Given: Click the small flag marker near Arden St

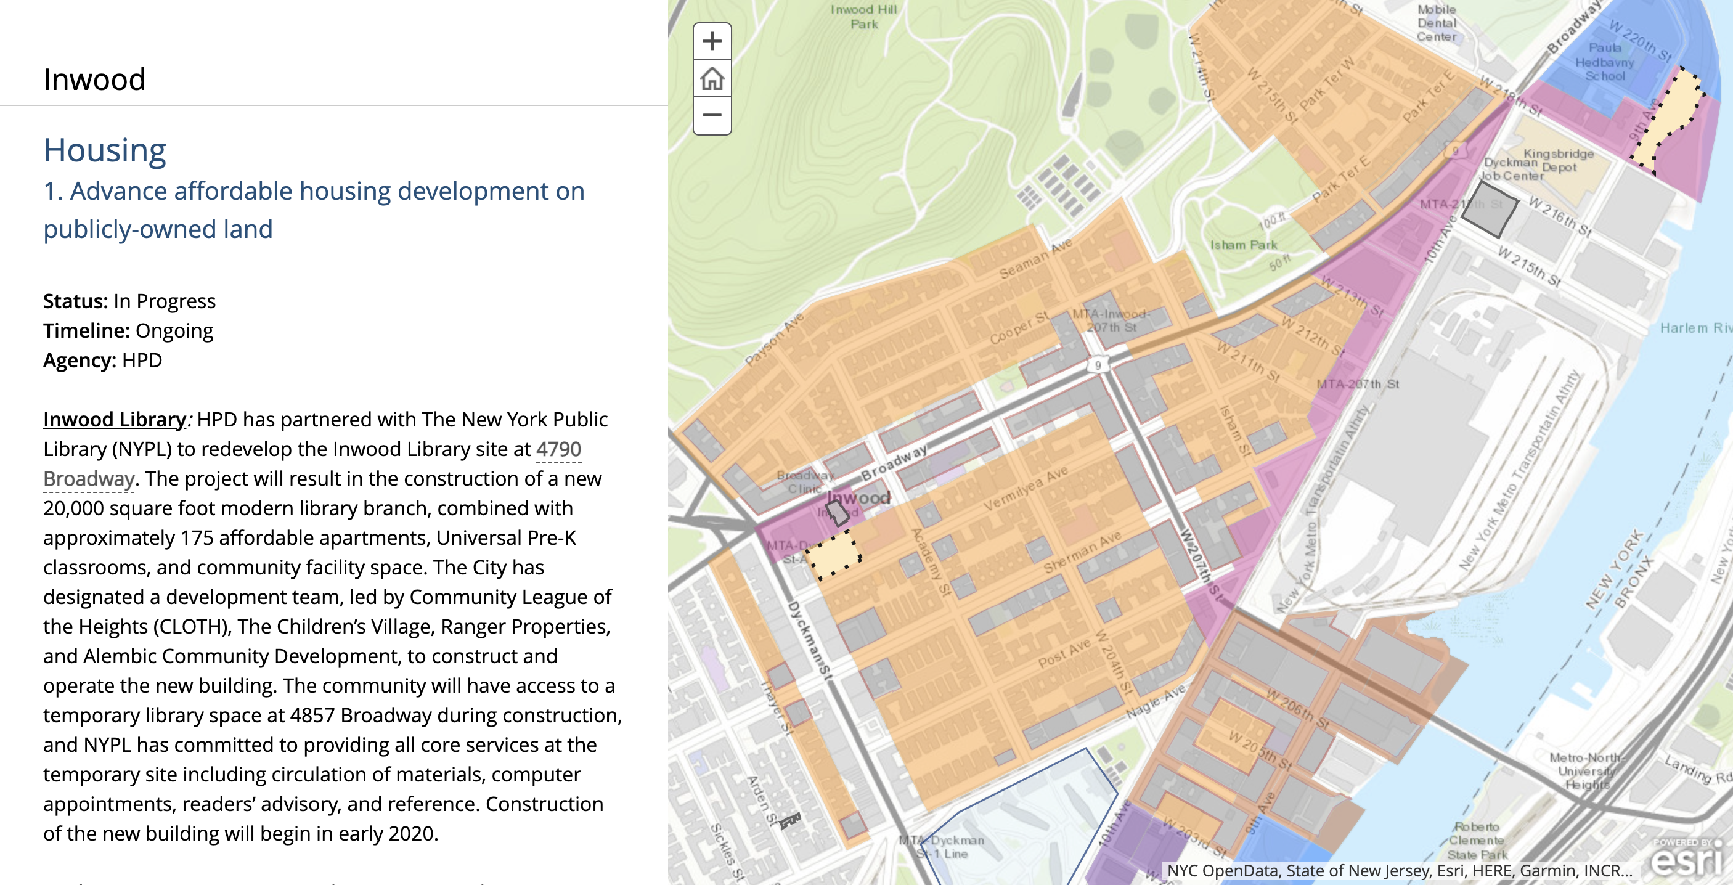Looking at the screenshot, I should pyautogui.click(x=790, y=820).
